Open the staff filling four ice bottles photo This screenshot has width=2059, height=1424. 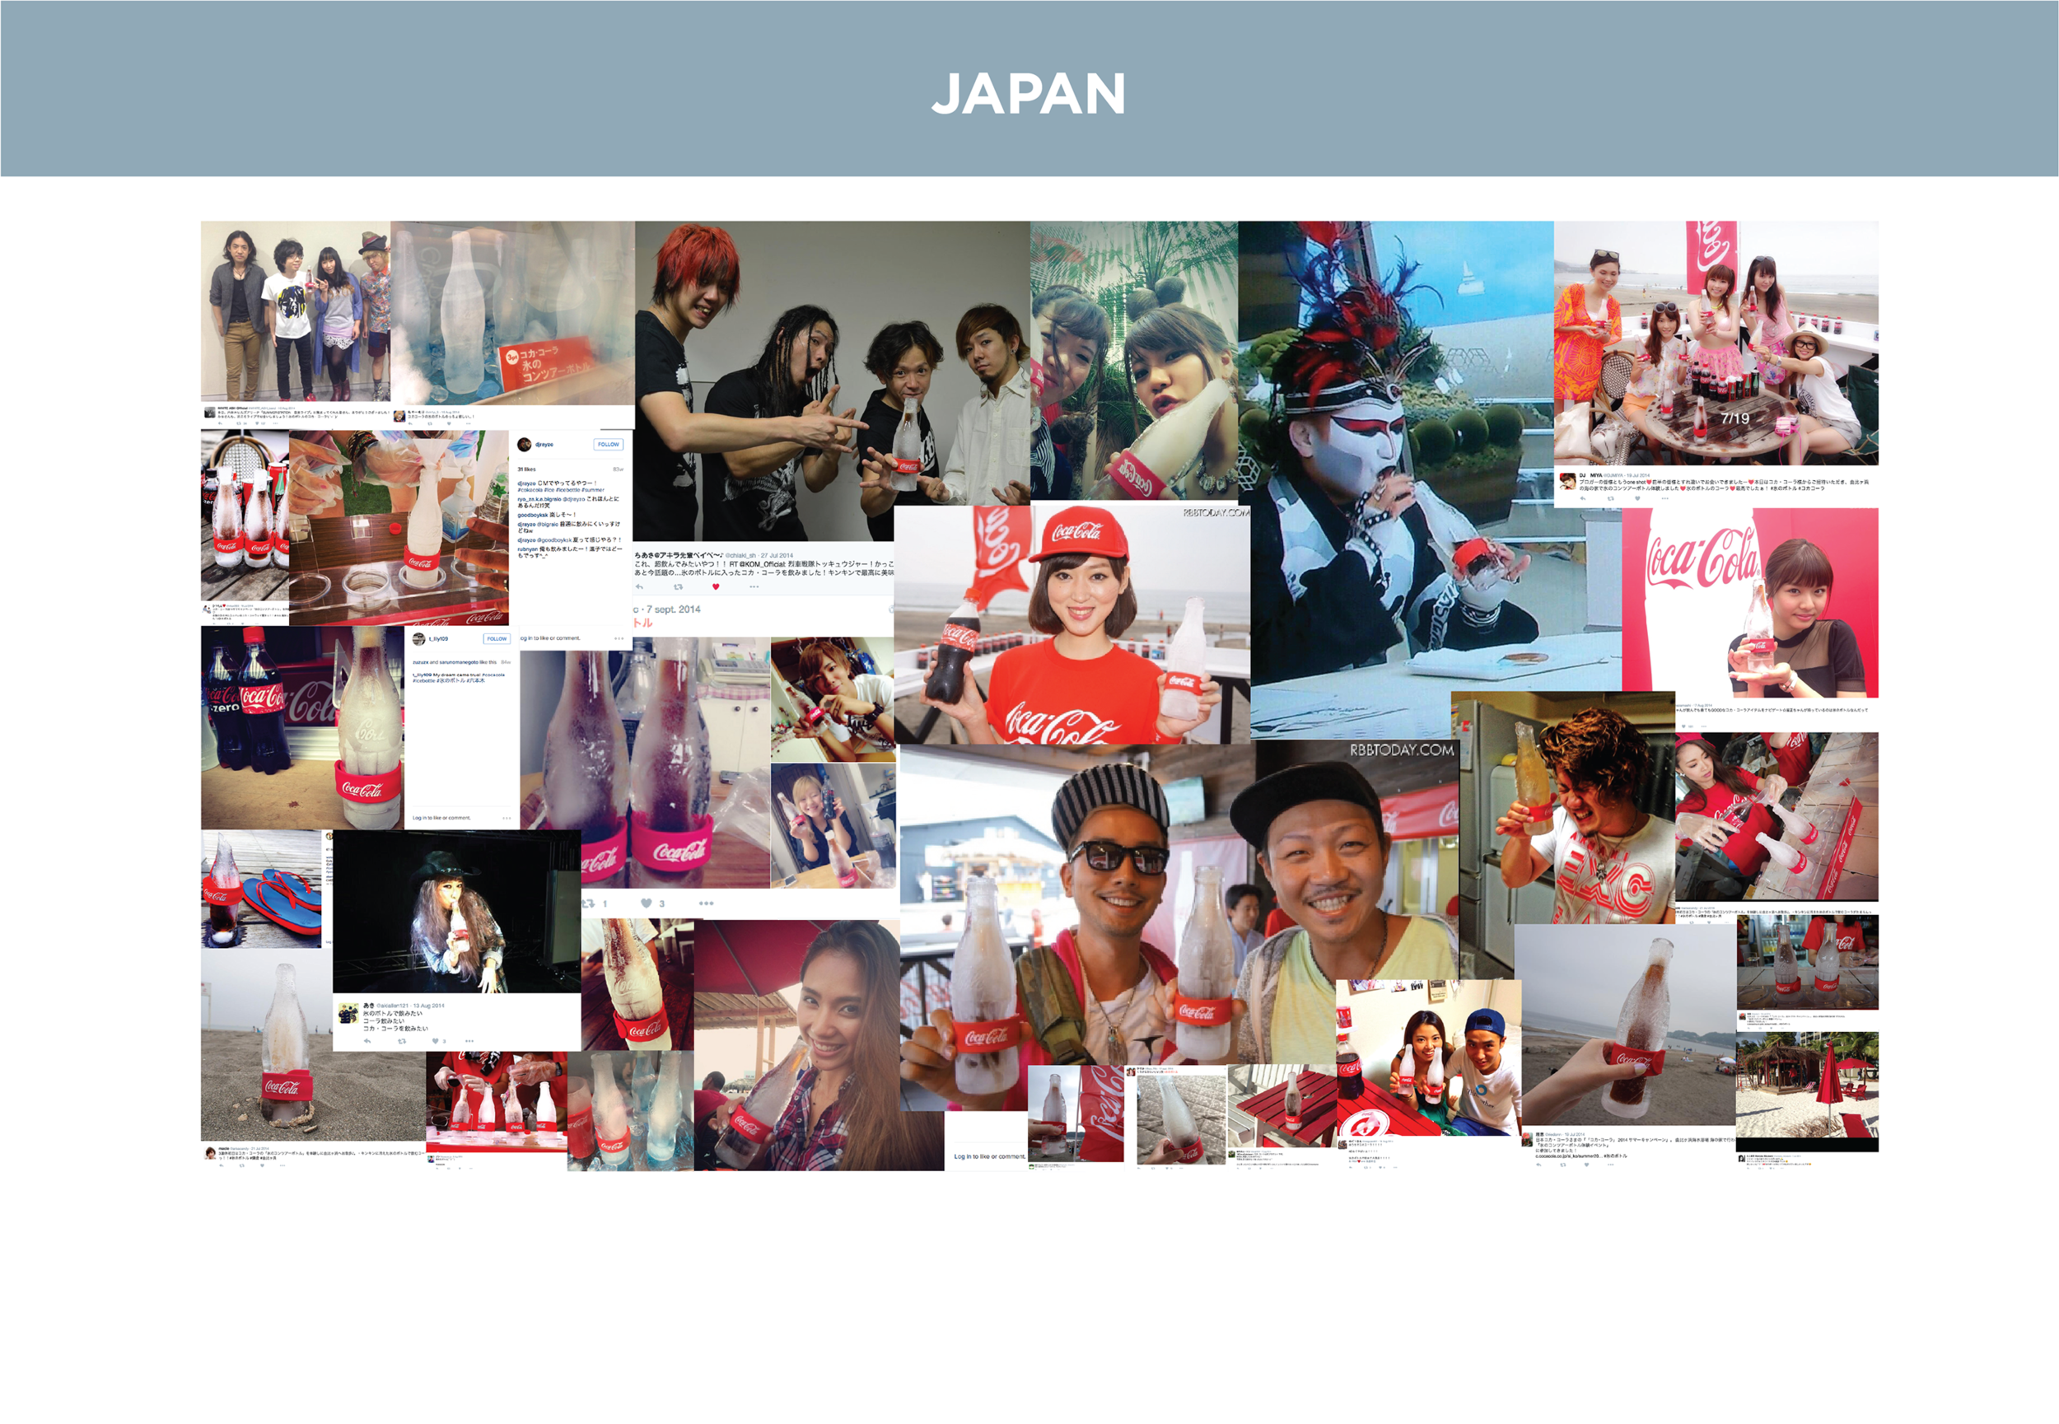496,1101
